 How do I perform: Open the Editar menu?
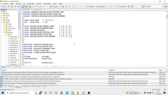(12, 4)
